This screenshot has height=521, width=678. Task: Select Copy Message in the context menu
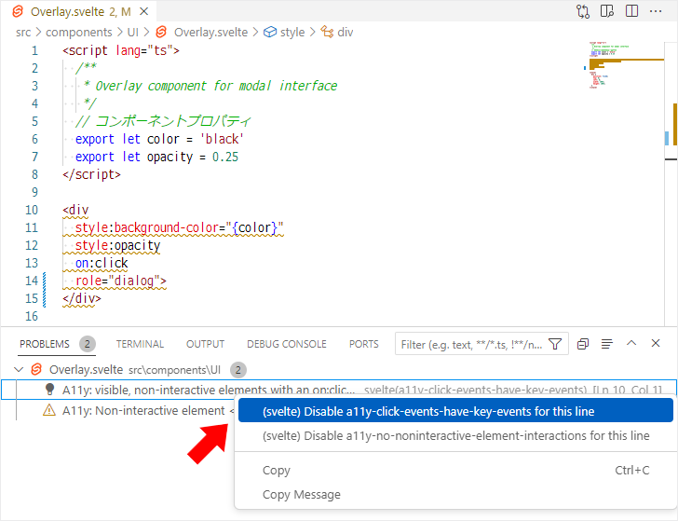tap(455, 495)
